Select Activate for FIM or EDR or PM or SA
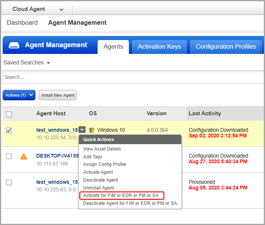Viewport: 265px width, 225px height. 122,195
